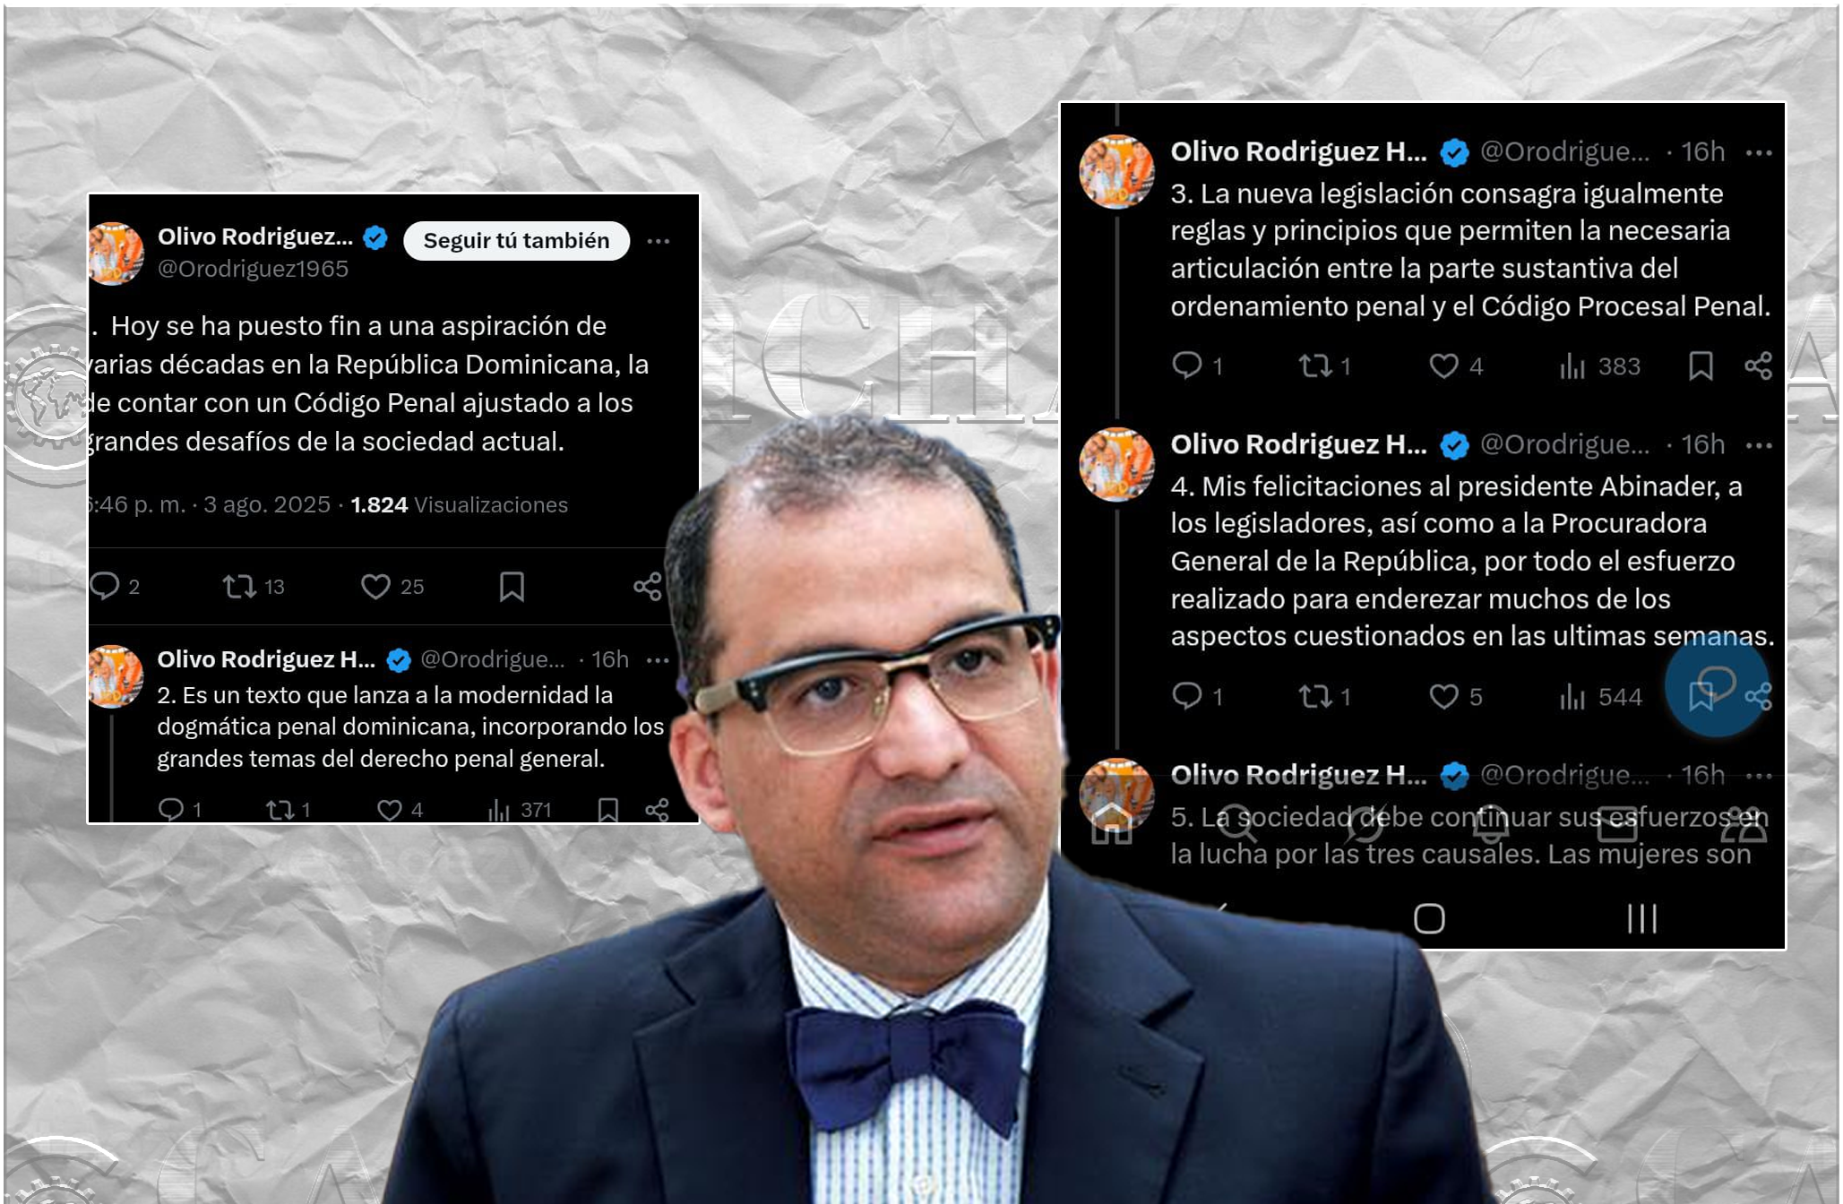Bookmark the first tweet about Código Penal
The height and width of the screenshot is (1204, 1843).
pos(512,587)
